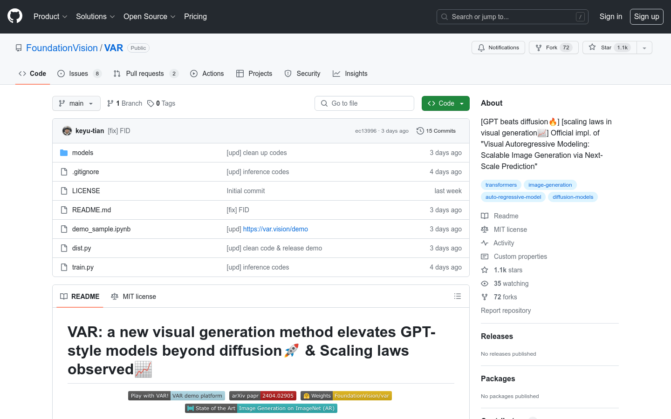Screen dimensions: 671x419
Task: Click the GitHub logo icon
Action: [x=15, y=16]
